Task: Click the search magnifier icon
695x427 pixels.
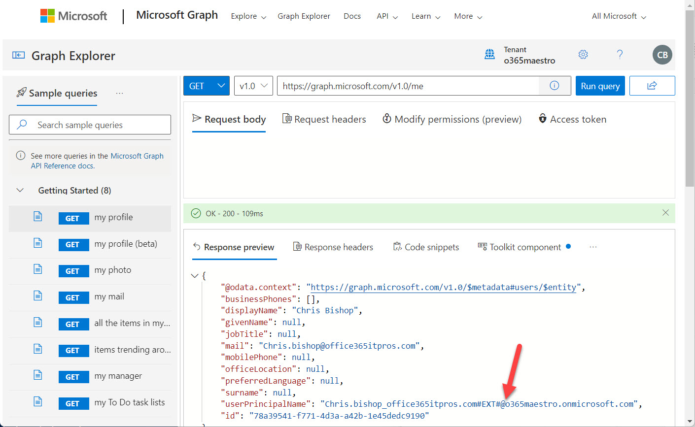Action: tap(22, 125)
